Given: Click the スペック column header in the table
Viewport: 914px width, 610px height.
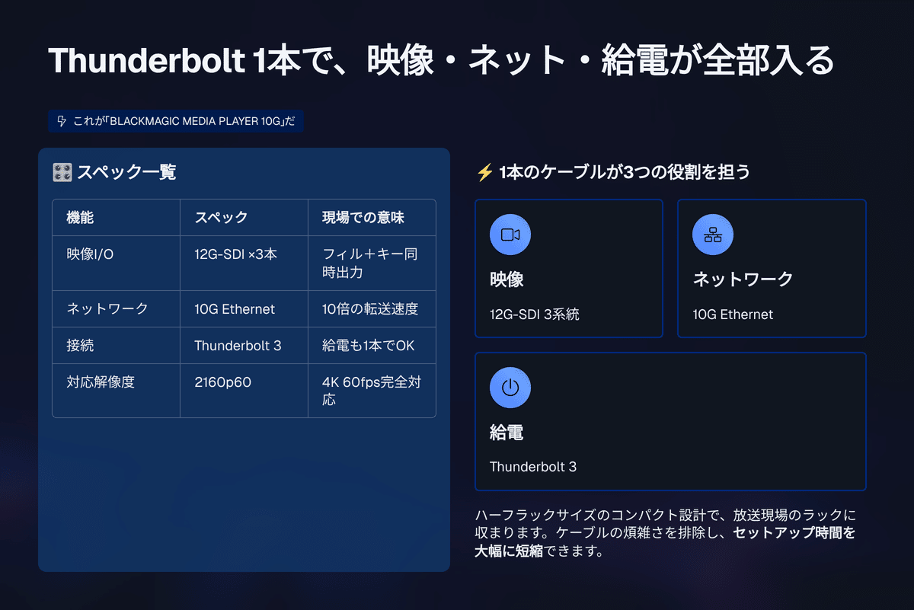Looking at the screenshot, I should (221, 218).
